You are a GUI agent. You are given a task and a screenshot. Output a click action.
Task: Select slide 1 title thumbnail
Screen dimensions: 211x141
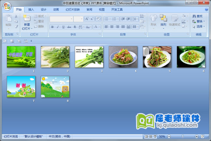[21, 57]
